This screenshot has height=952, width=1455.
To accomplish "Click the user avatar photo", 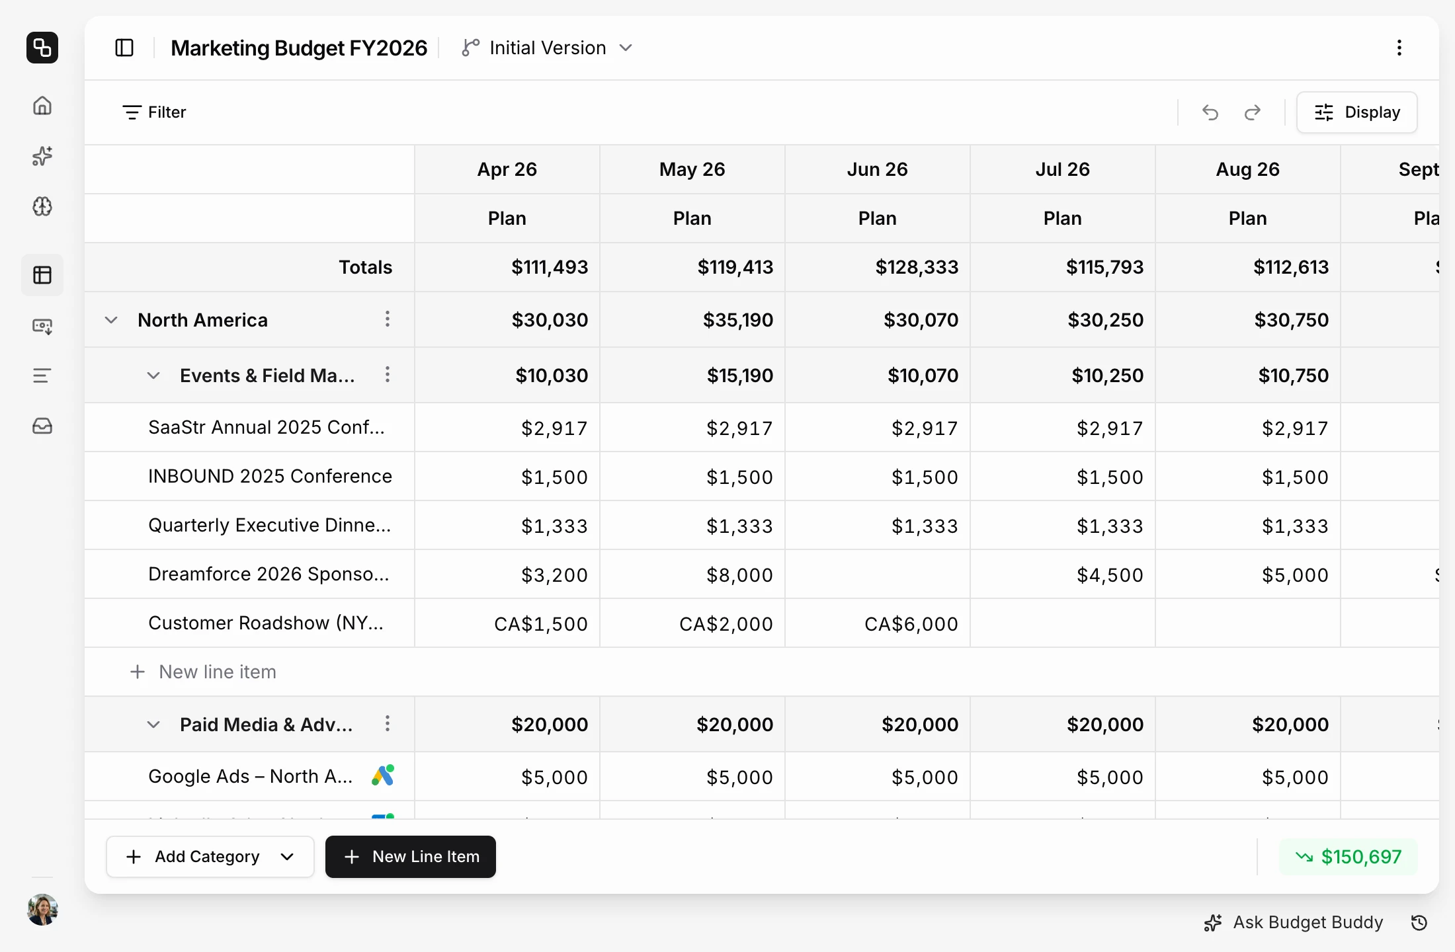I will click(42, 910).
